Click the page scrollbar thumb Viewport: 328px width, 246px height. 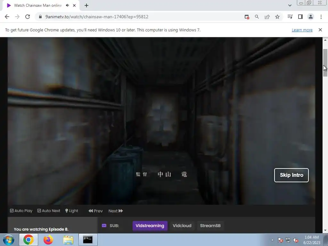(x=325, y=63)
